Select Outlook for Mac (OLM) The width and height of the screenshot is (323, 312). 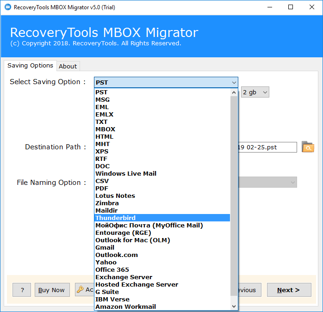coord(162,240)
